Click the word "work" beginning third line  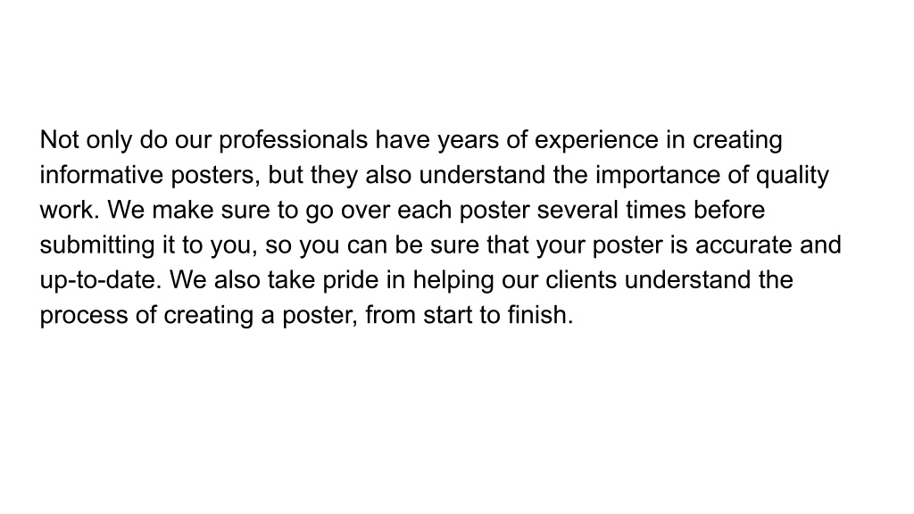[66, 210]
